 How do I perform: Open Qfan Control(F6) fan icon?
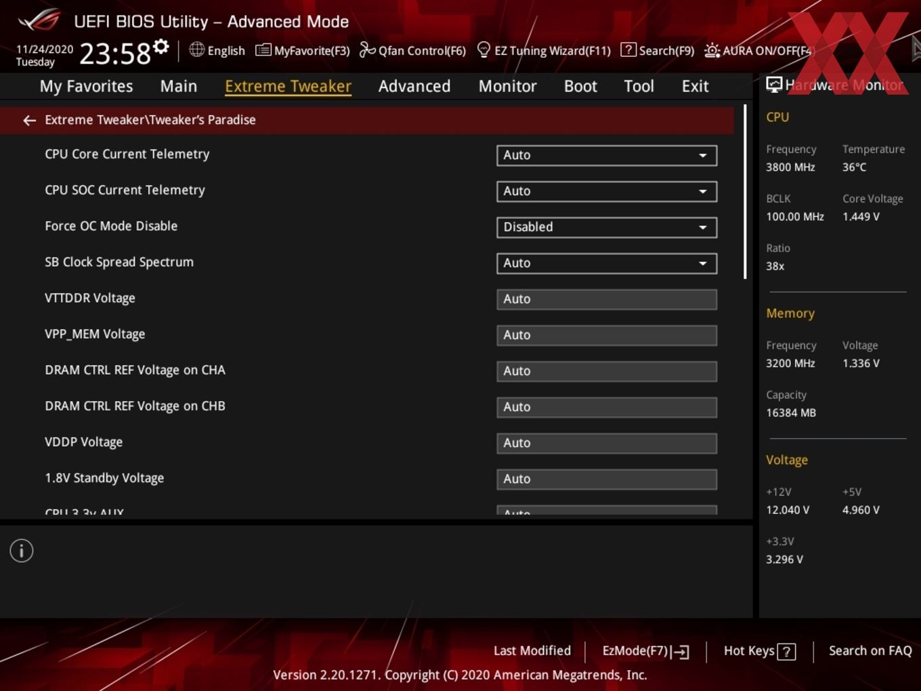coord(367,50)
